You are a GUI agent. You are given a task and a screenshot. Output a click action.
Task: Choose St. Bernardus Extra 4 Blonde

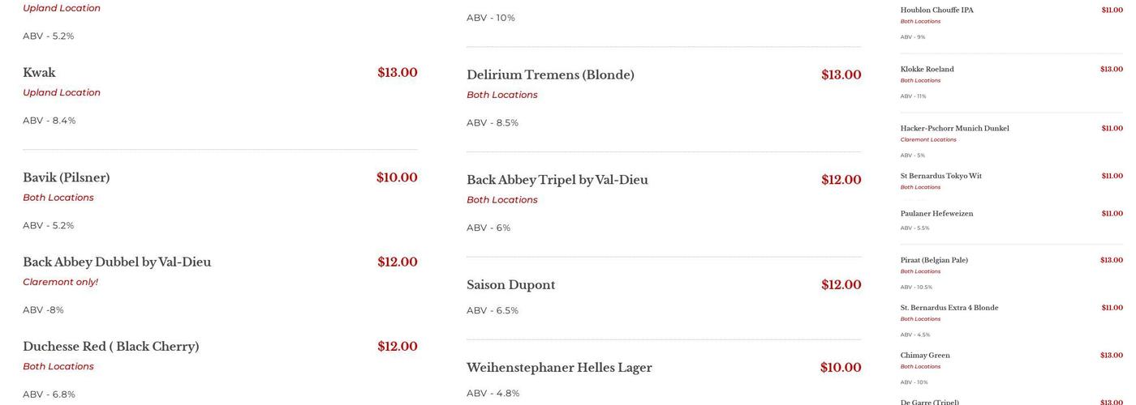tap(949, 308)
